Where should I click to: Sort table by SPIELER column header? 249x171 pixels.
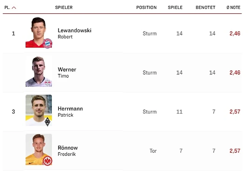[x=64, y=8]
